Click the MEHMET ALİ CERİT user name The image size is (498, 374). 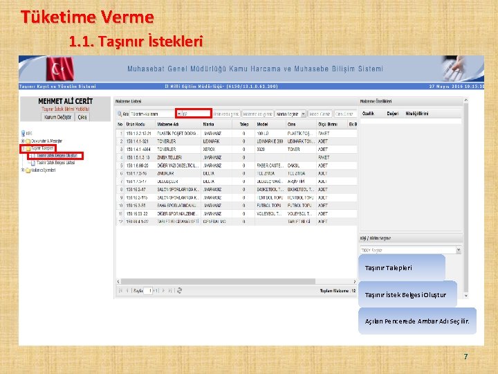point(66,101)
